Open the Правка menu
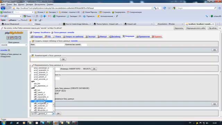 9,5
